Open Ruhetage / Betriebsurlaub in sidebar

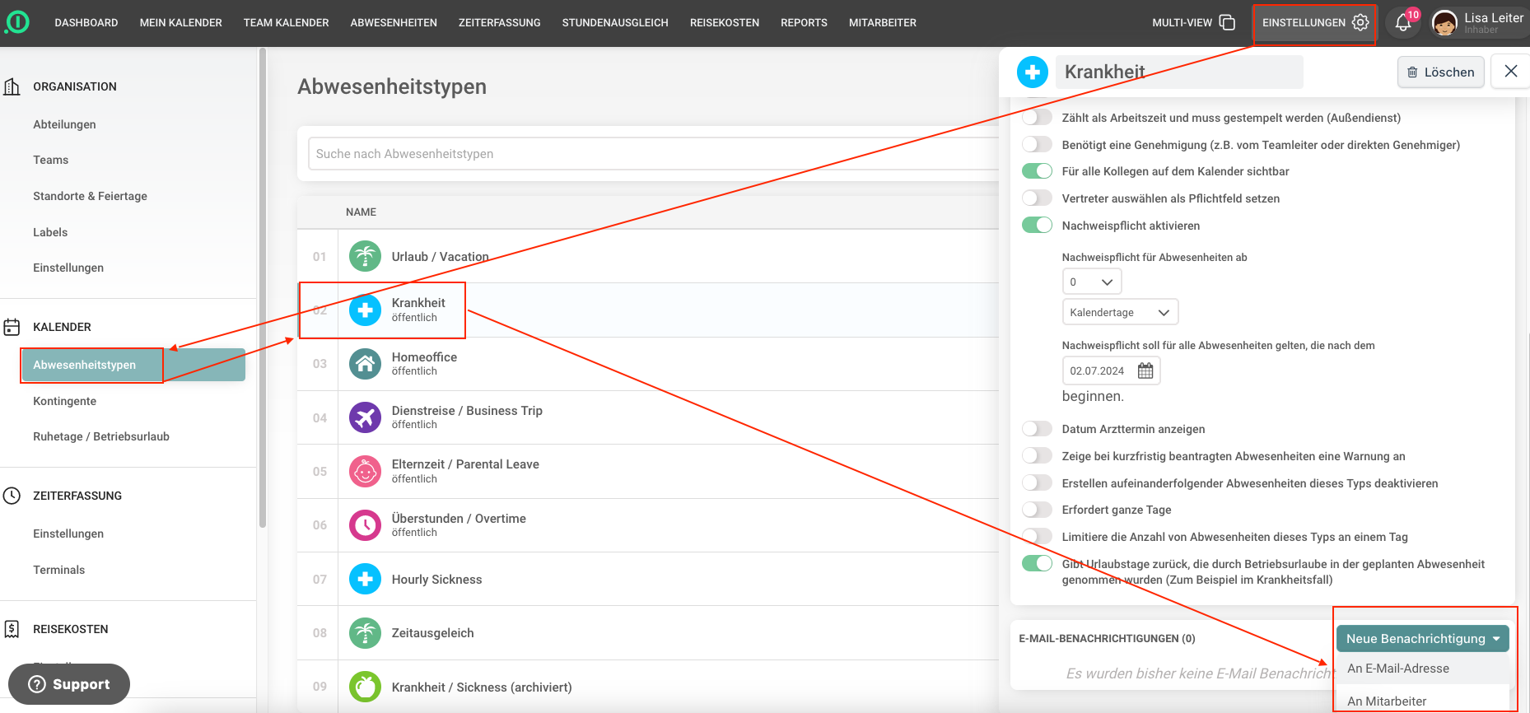point(101,436)
